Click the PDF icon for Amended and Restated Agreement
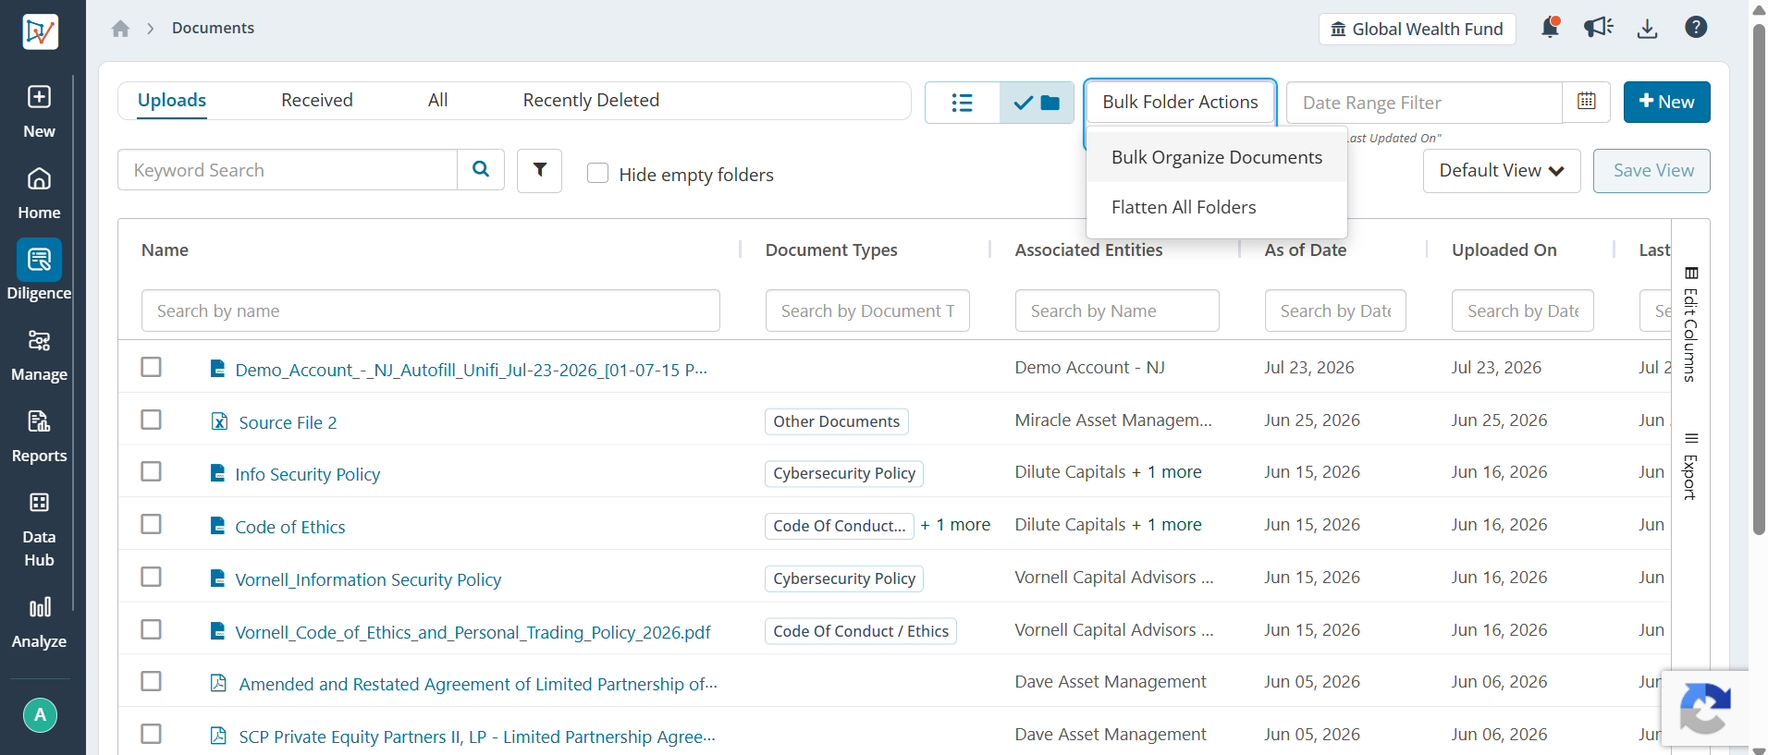Viewport: 1768px width, 755px height. (x=218, y=683)
